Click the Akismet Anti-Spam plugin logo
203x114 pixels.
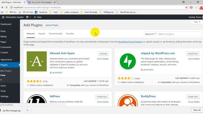coord(37,61)
